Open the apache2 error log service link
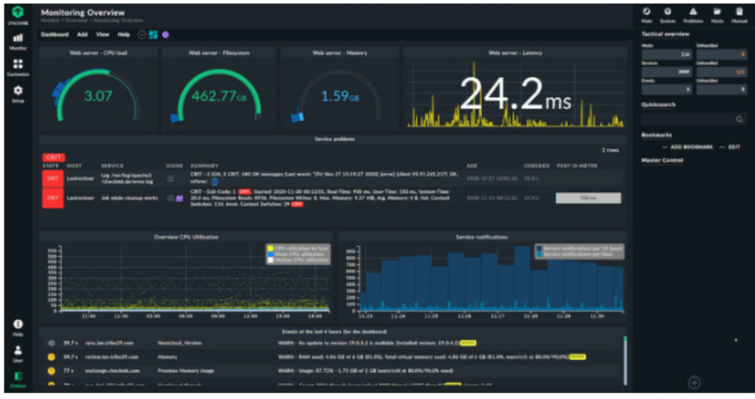The height and width of the screenshot is (399, 755). tap(126, 179)
